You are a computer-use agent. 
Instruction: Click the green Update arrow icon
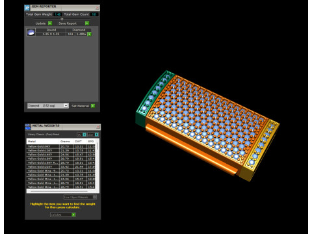pyautogui.click(x=50, y=23)
